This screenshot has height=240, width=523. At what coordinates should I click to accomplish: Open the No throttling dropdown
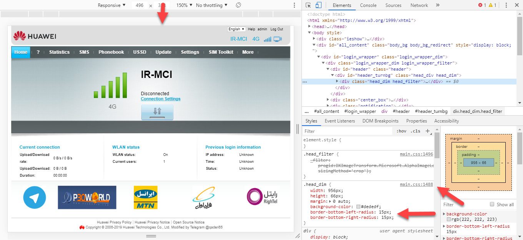coord(212,5)
